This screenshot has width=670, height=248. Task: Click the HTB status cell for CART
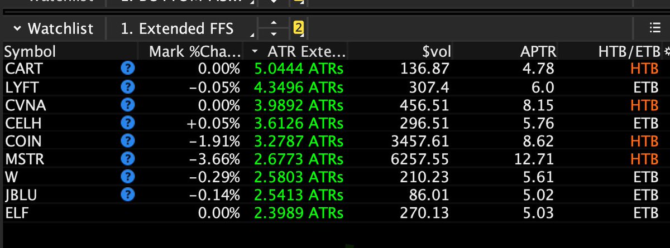click(x=645, y=69)
